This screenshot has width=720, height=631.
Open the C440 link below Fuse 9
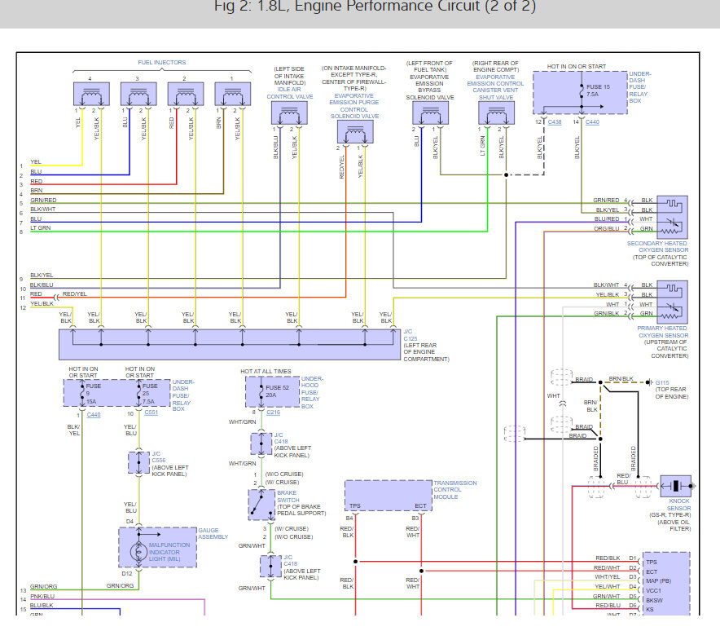93,414
